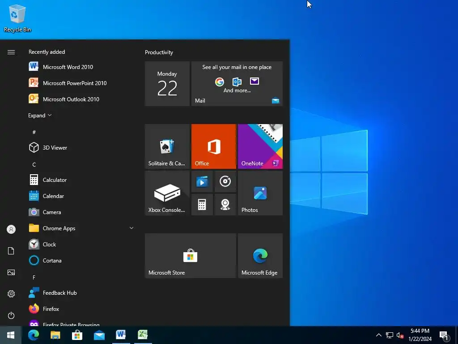
Task: Jump to apps via the # letter header
Action: tap(34, 132)
